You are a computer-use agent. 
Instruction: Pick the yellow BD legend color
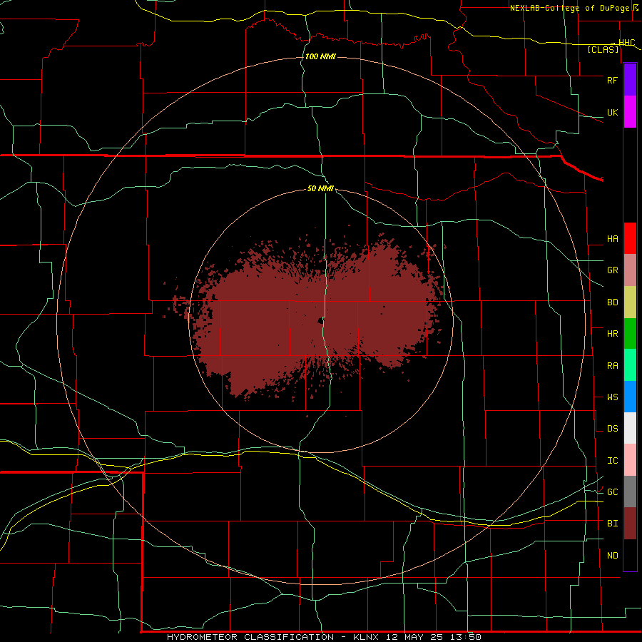tap(630, 302)
